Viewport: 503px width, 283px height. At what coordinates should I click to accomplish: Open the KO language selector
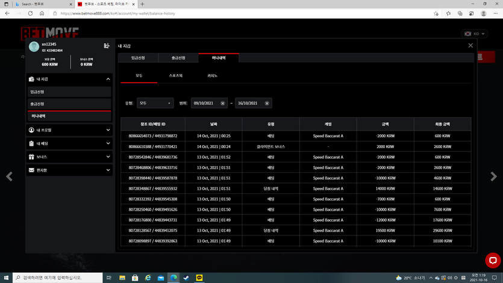click(475, 34)
